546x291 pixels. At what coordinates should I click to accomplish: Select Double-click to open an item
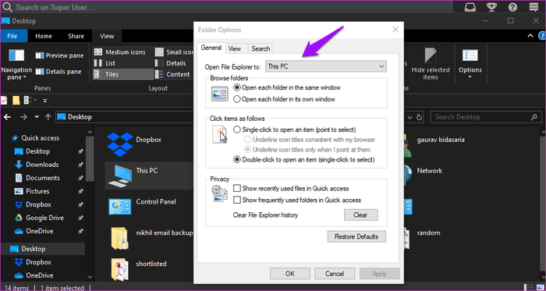click(304, 160)
